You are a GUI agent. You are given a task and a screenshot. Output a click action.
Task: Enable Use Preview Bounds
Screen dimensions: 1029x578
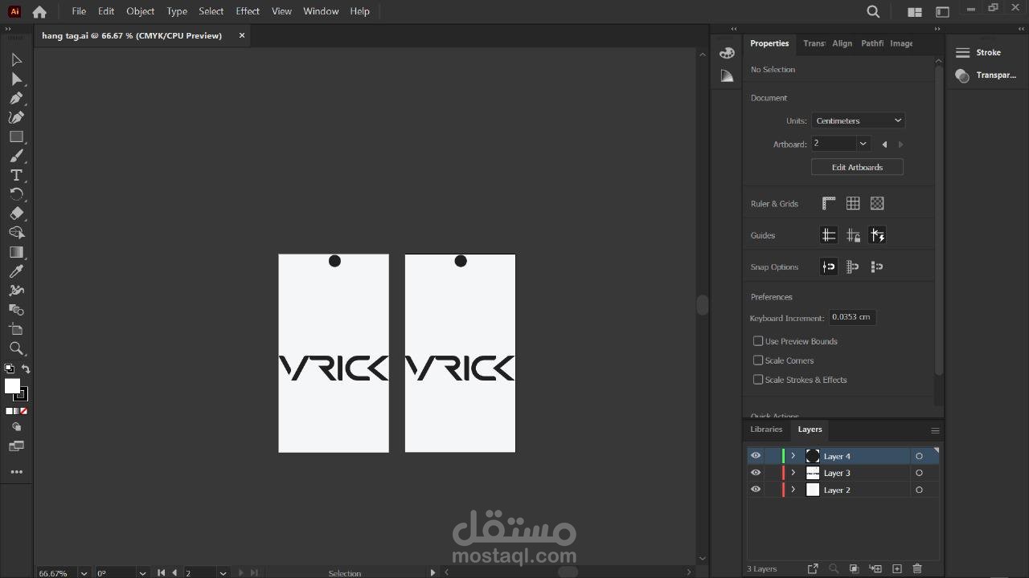(758, 341)
